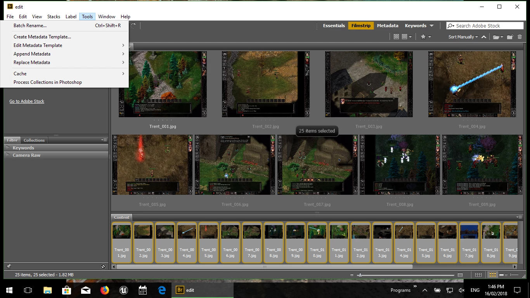Image resolution: width=530 pixels, height=298 pixels.
Task: Open the Window menu
Action: (x=106, y=17)
